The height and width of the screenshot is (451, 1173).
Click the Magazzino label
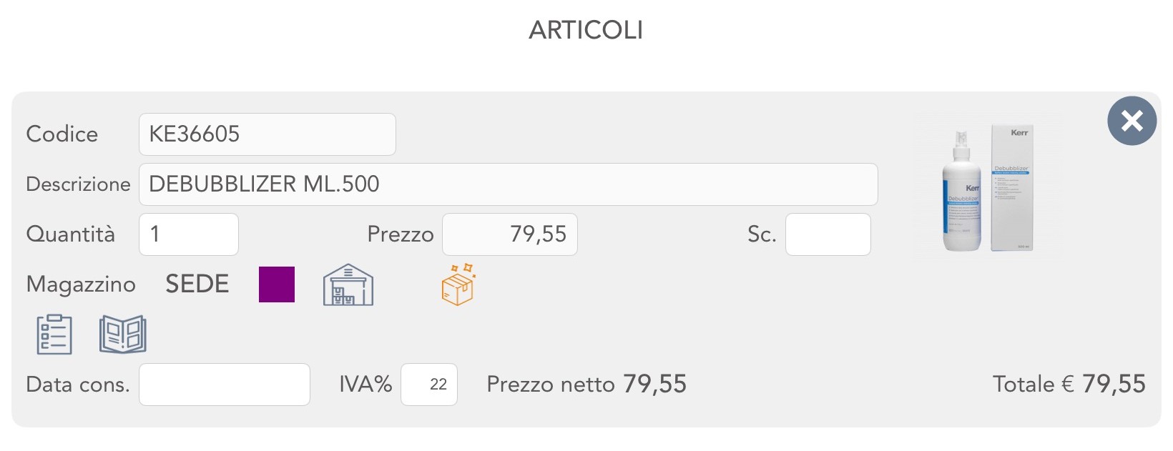click(x=81, y=284)
